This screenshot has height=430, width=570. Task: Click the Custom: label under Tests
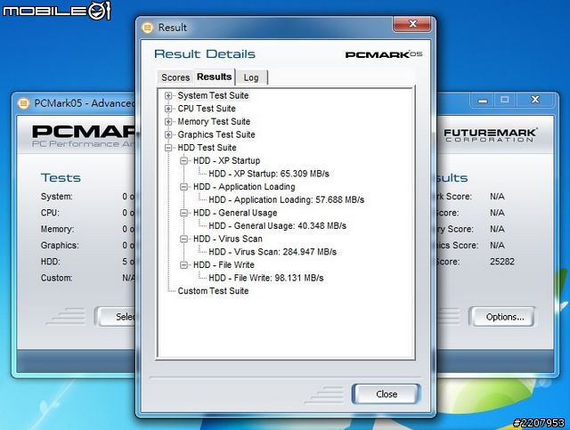pyautogui.click(x=57, y=278)
